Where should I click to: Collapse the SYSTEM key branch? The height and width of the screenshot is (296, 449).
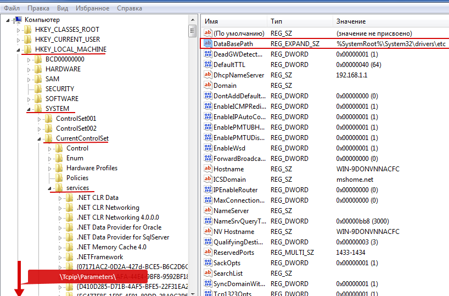coord(29,109)
